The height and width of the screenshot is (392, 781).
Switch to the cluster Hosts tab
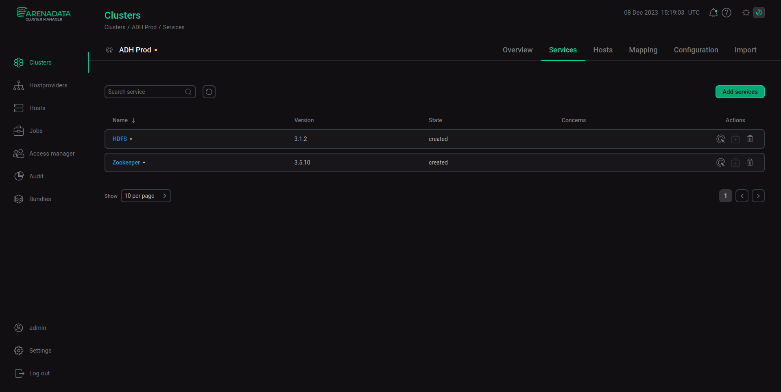(603, 50)
